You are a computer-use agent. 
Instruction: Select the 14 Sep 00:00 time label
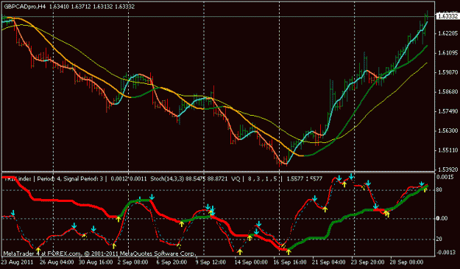[251, 262]
